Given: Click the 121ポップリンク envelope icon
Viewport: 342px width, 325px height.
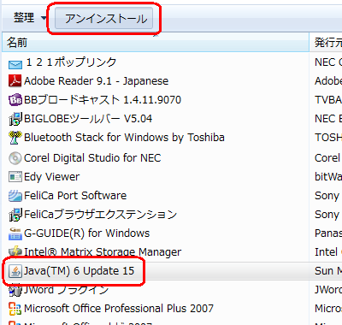Looking at the screenshot, I should (x=15, y=65).
